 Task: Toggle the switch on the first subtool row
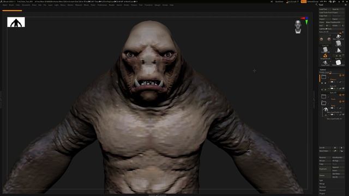click(332, 82)
